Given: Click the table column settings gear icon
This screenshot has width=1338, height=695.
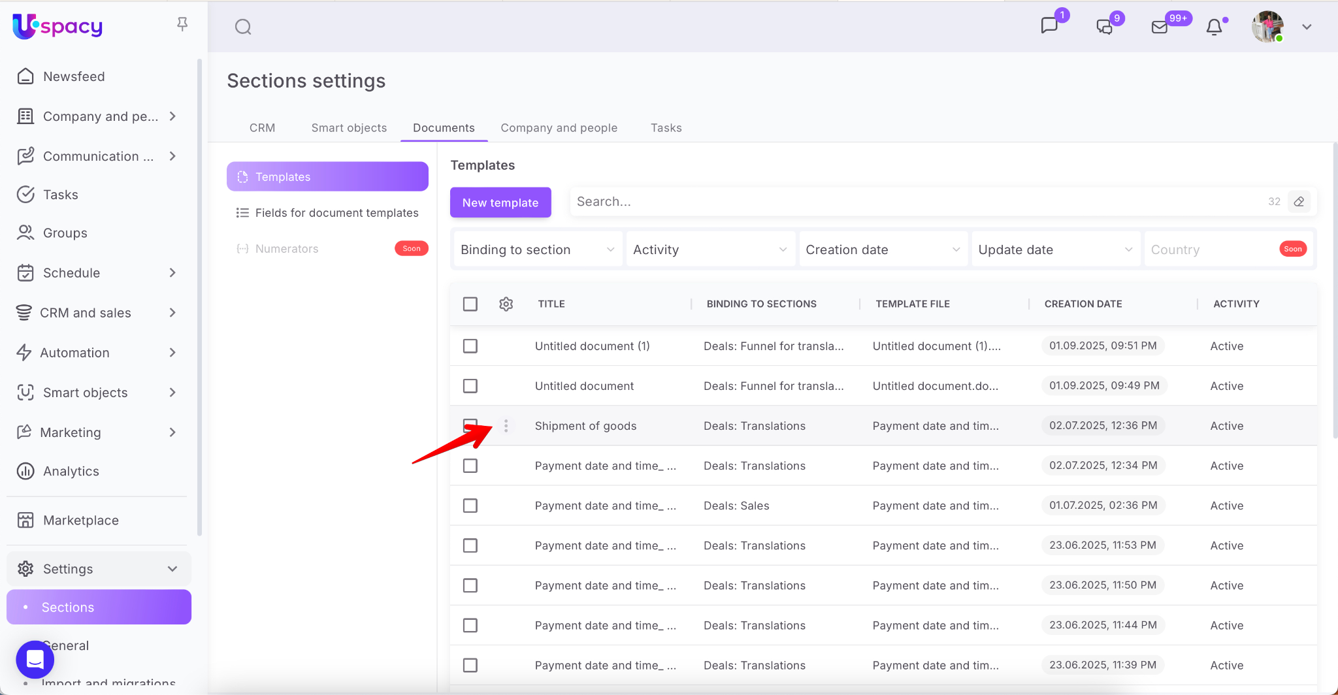Looking at the screenshot, I should point(506,304).
